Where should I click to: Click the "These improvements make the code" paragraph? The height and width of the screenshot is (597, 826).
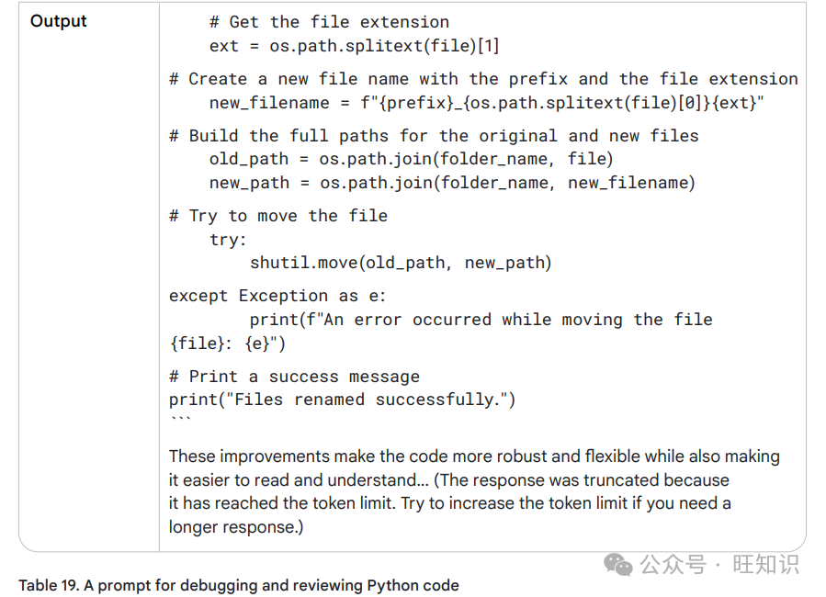[x=474, y=491]
